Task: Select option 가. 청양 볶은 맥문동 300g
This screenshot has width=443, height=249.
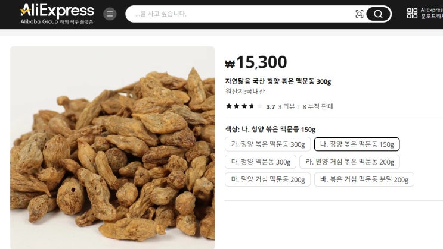Action: [268, 144]
